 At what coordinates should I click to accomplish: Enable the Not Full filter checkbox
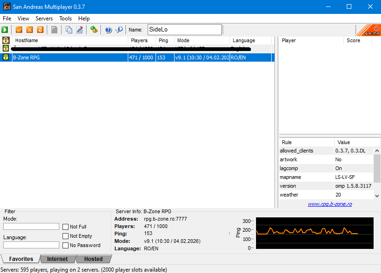coord(66,227)
